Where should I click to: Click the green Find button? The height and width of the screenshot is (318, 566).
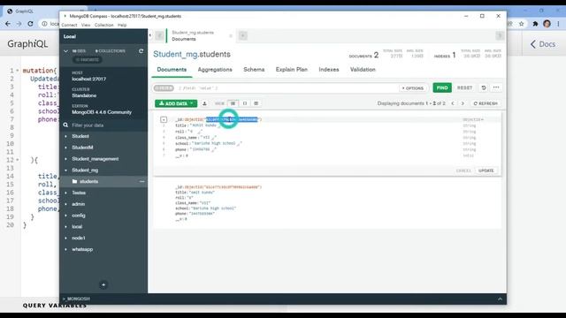(442, 87)
